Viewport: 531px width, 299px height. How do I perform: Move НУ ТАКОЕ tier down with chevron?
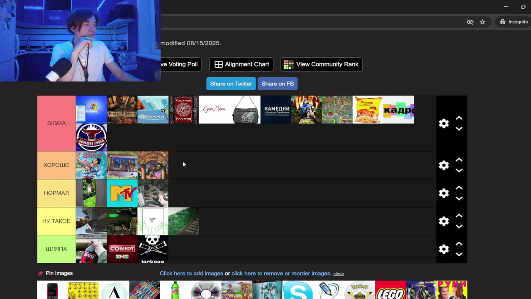[x=459, y=226]
